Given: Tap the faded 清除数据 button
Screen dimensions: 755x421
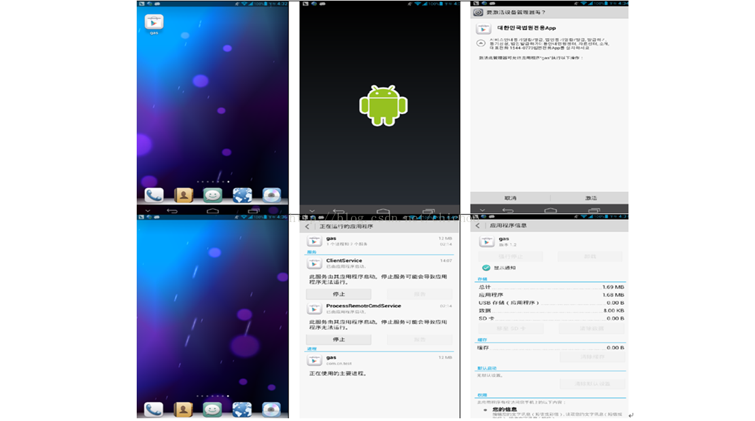Looking at the screenshot, I should click(592, 328).
